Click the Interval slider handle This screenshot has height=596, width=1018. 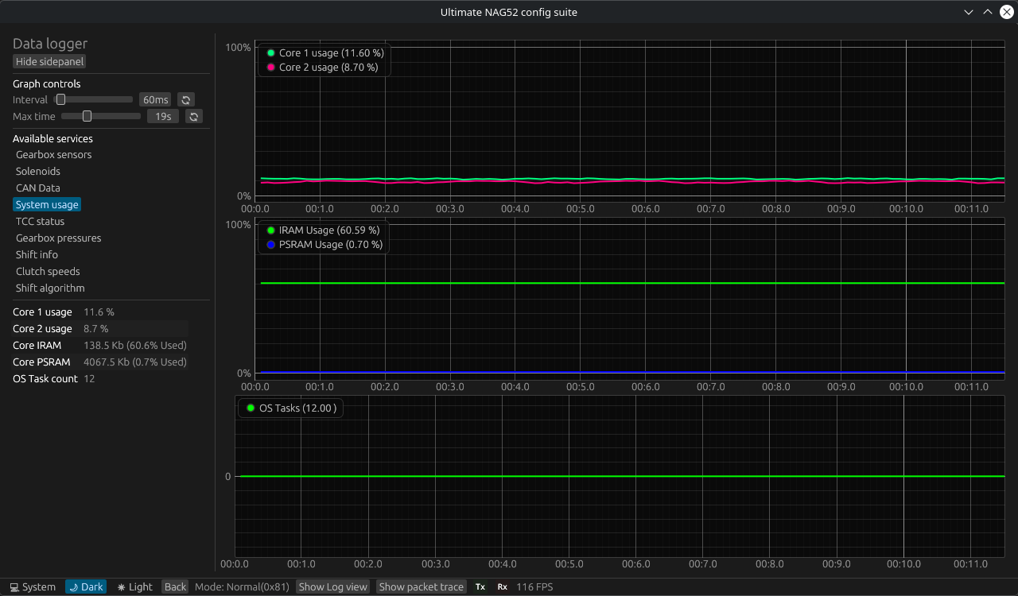point(60,100)
